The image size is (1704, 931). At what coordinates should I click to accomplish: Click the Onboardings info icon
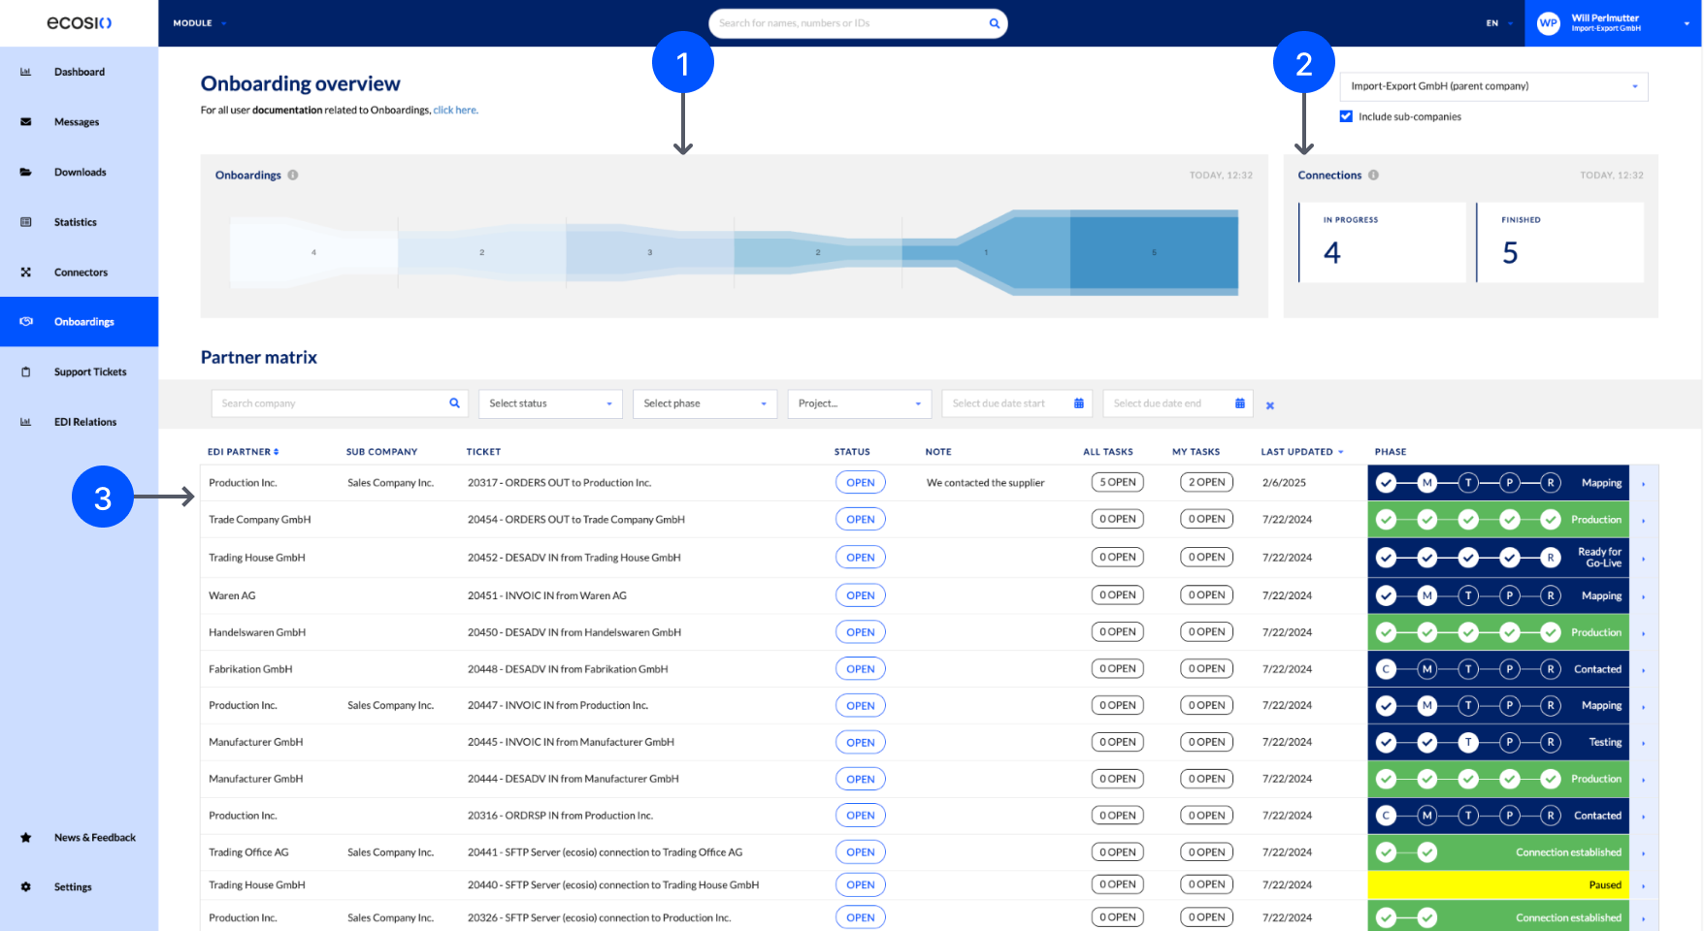pos(293,176)
